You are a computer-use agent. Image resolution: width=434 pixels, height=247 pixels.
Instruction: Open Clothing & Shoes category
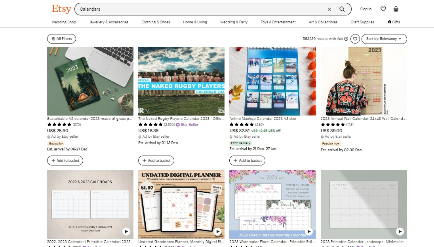click(156, 22)
